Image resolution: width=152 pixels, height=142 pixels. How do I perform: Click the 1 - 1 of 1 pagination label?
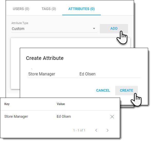(79, 130)
